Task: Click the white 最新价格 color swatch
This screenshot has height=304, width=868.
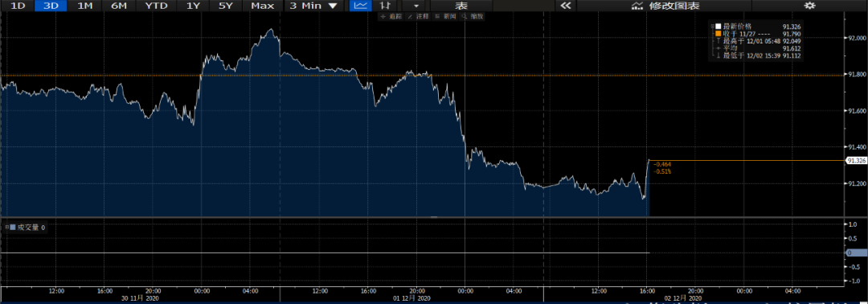Action: tap(718, 26)
